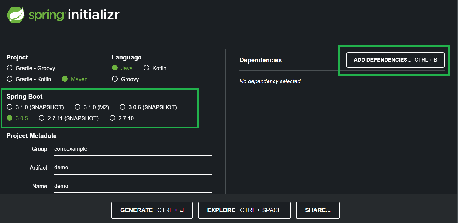Pick Spring Boot 2.7.11 (SNAPSHOT)
The width and height of the screenshot is (458, 223).
[x=42, y=118]
